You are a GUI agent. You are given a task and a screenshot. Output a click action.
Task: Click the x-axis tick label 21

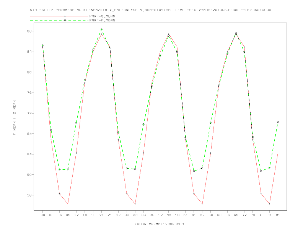(x=102, y=215)
